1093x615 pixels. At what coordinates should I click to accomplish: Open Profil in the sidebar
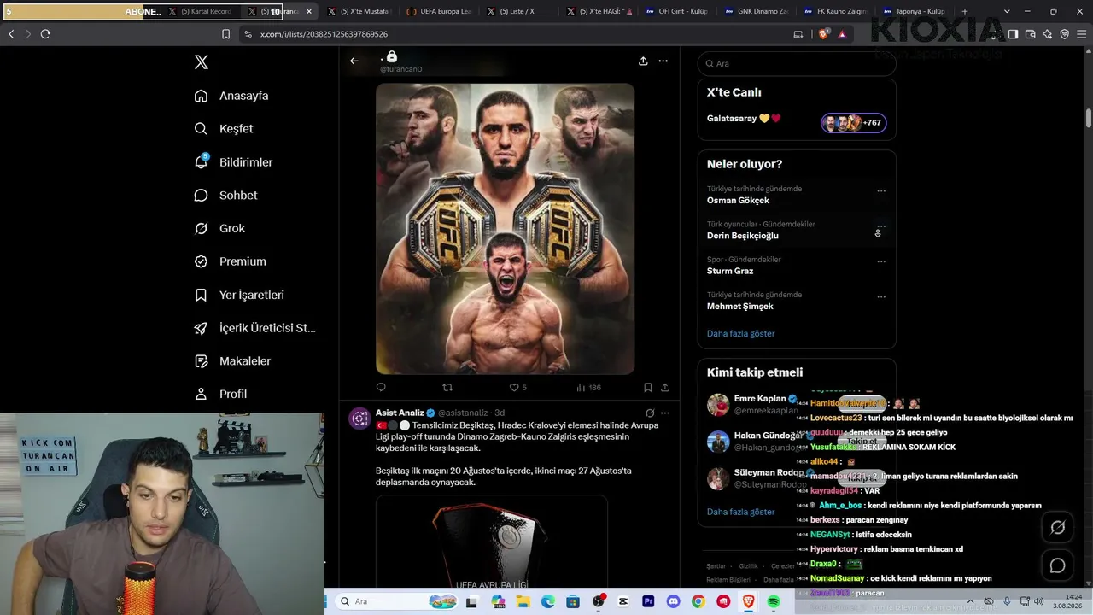pyautogui.click(x=220, y=394)
